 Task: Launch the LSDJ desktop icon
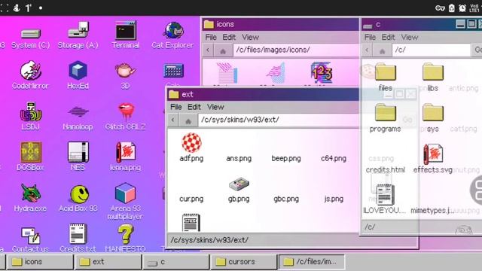30,116
